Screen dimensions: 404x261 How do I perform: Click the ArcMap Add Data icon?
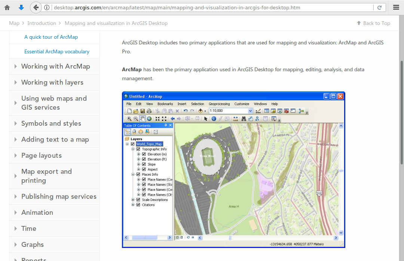201,111
